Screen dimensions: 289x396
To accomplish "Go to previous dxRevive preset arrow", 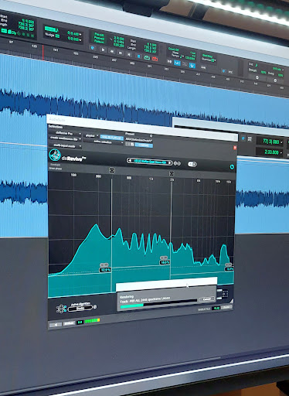I will coord(130,161).
